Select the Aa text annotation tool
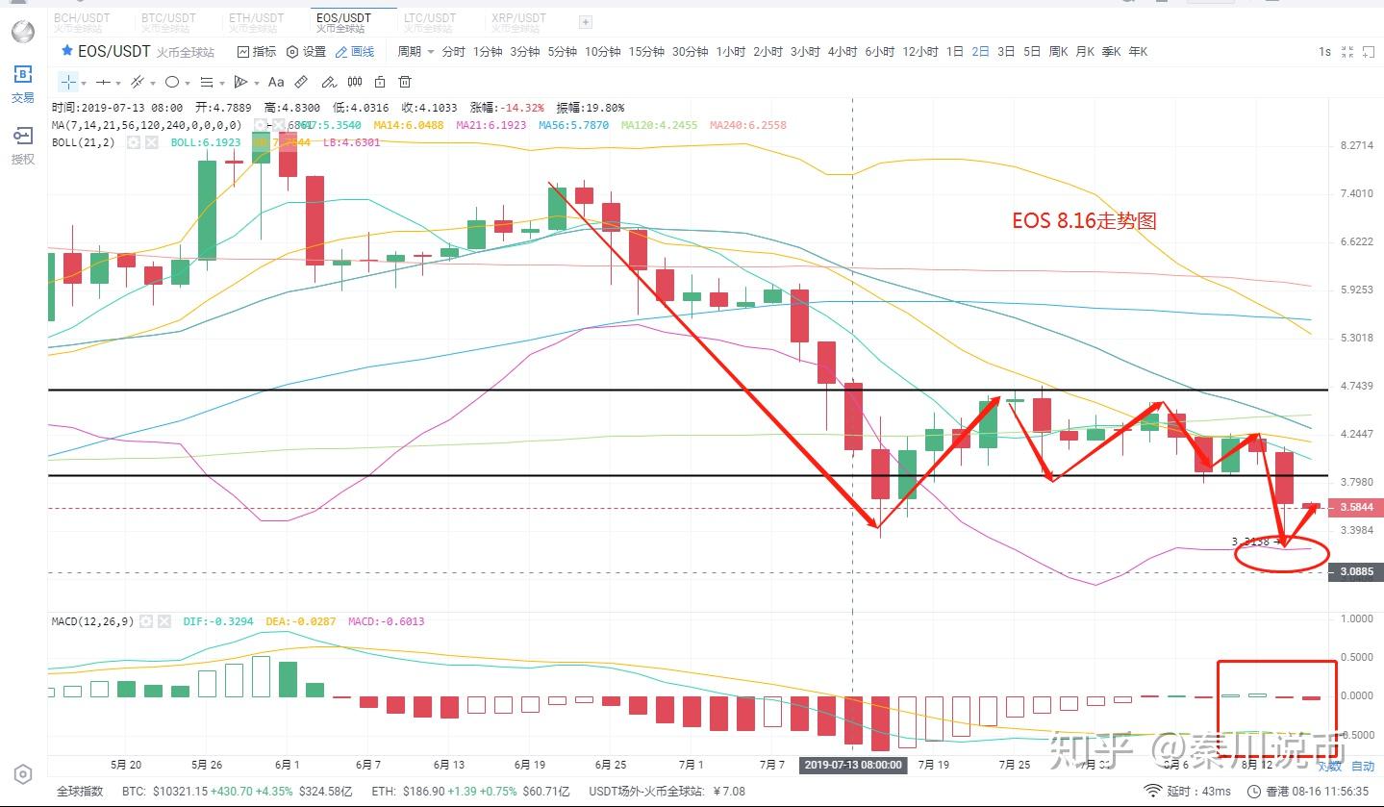This screenshot has height=807, width=1384. [276, 83]
